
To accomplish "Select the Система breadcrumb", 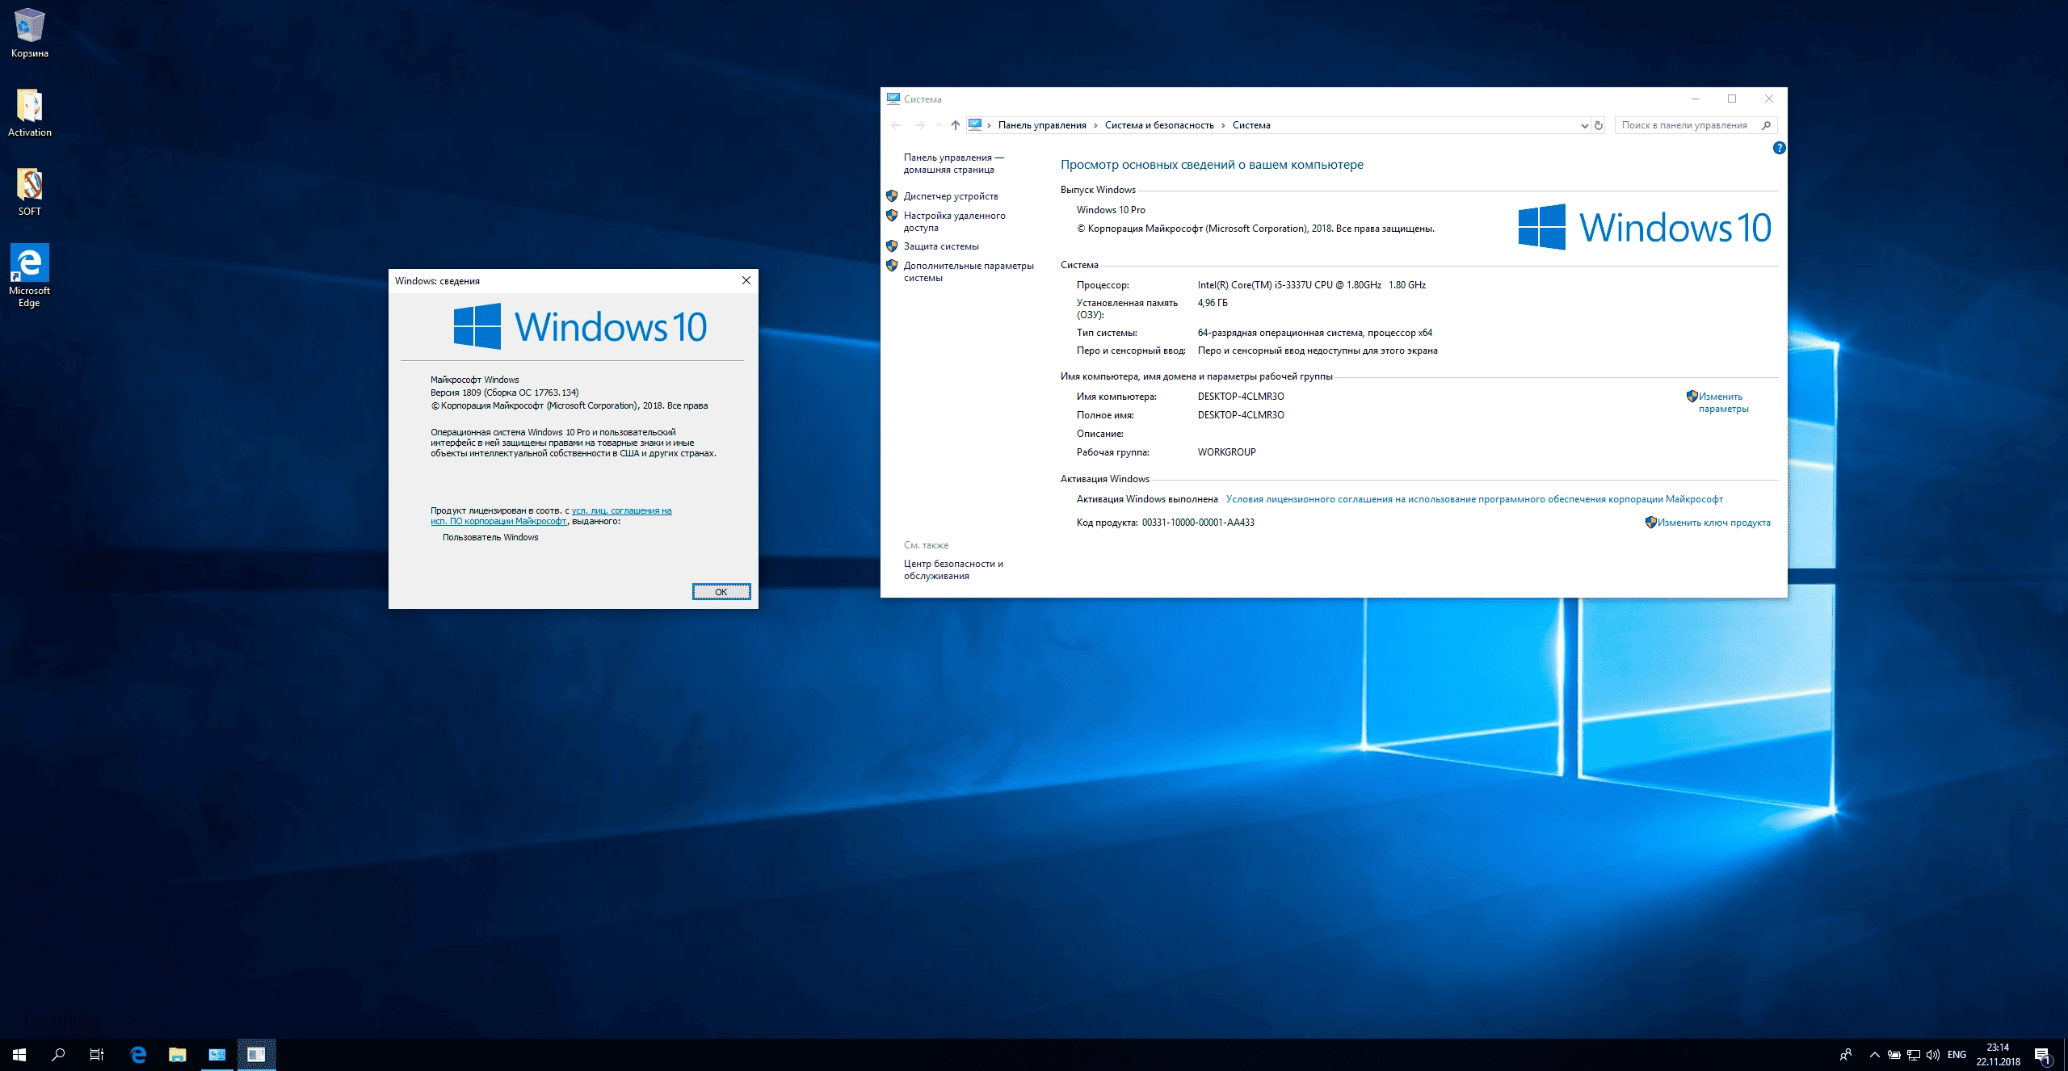I will tap(1251, 125).
